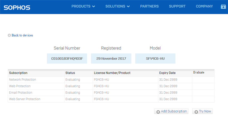Screen dimensions: 228x123
Task: Open the Partners menu item
Action: (x=149, y=6)
